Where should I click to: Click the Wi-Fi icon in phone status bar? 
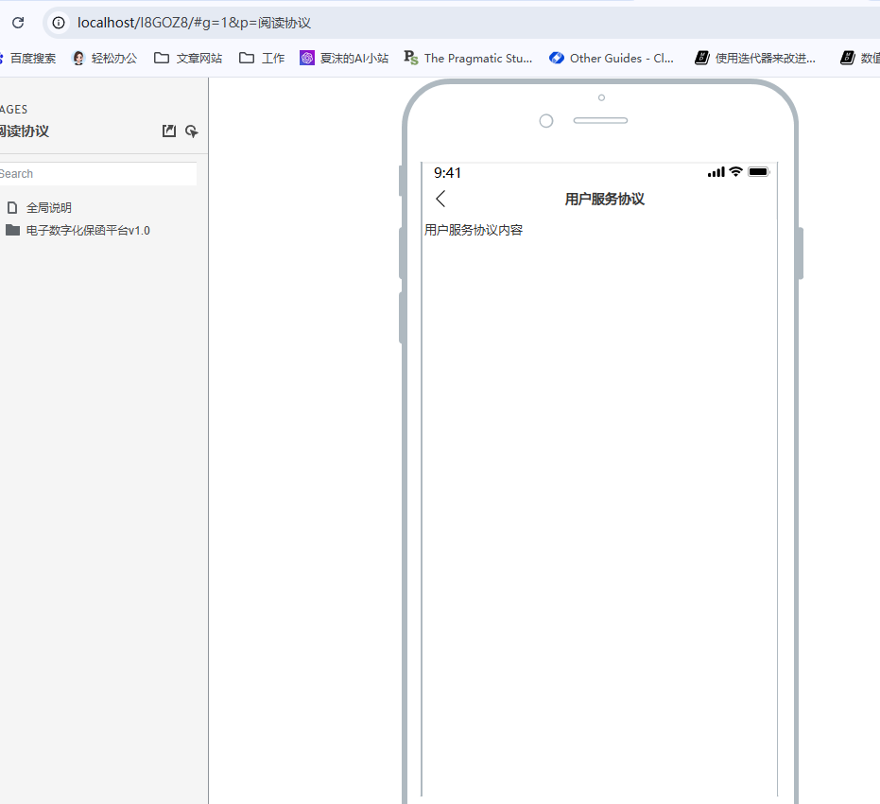pyautogui.click(x=735, y=172)
